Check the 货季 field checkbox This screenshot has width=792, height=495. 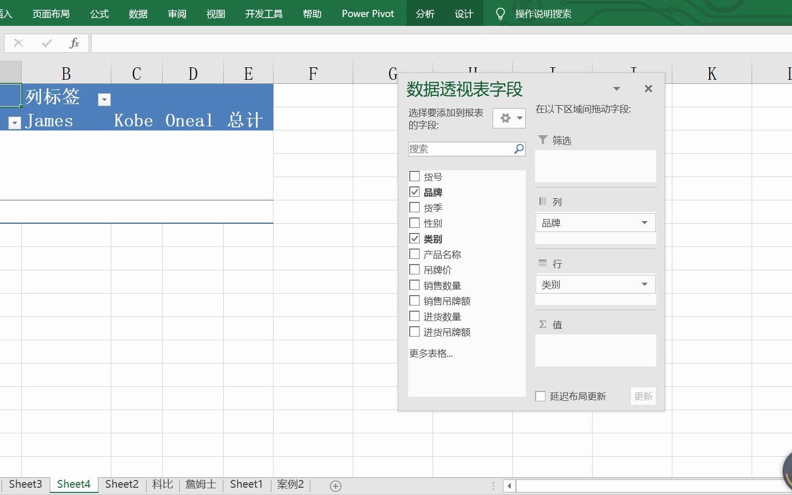point(414,207)
